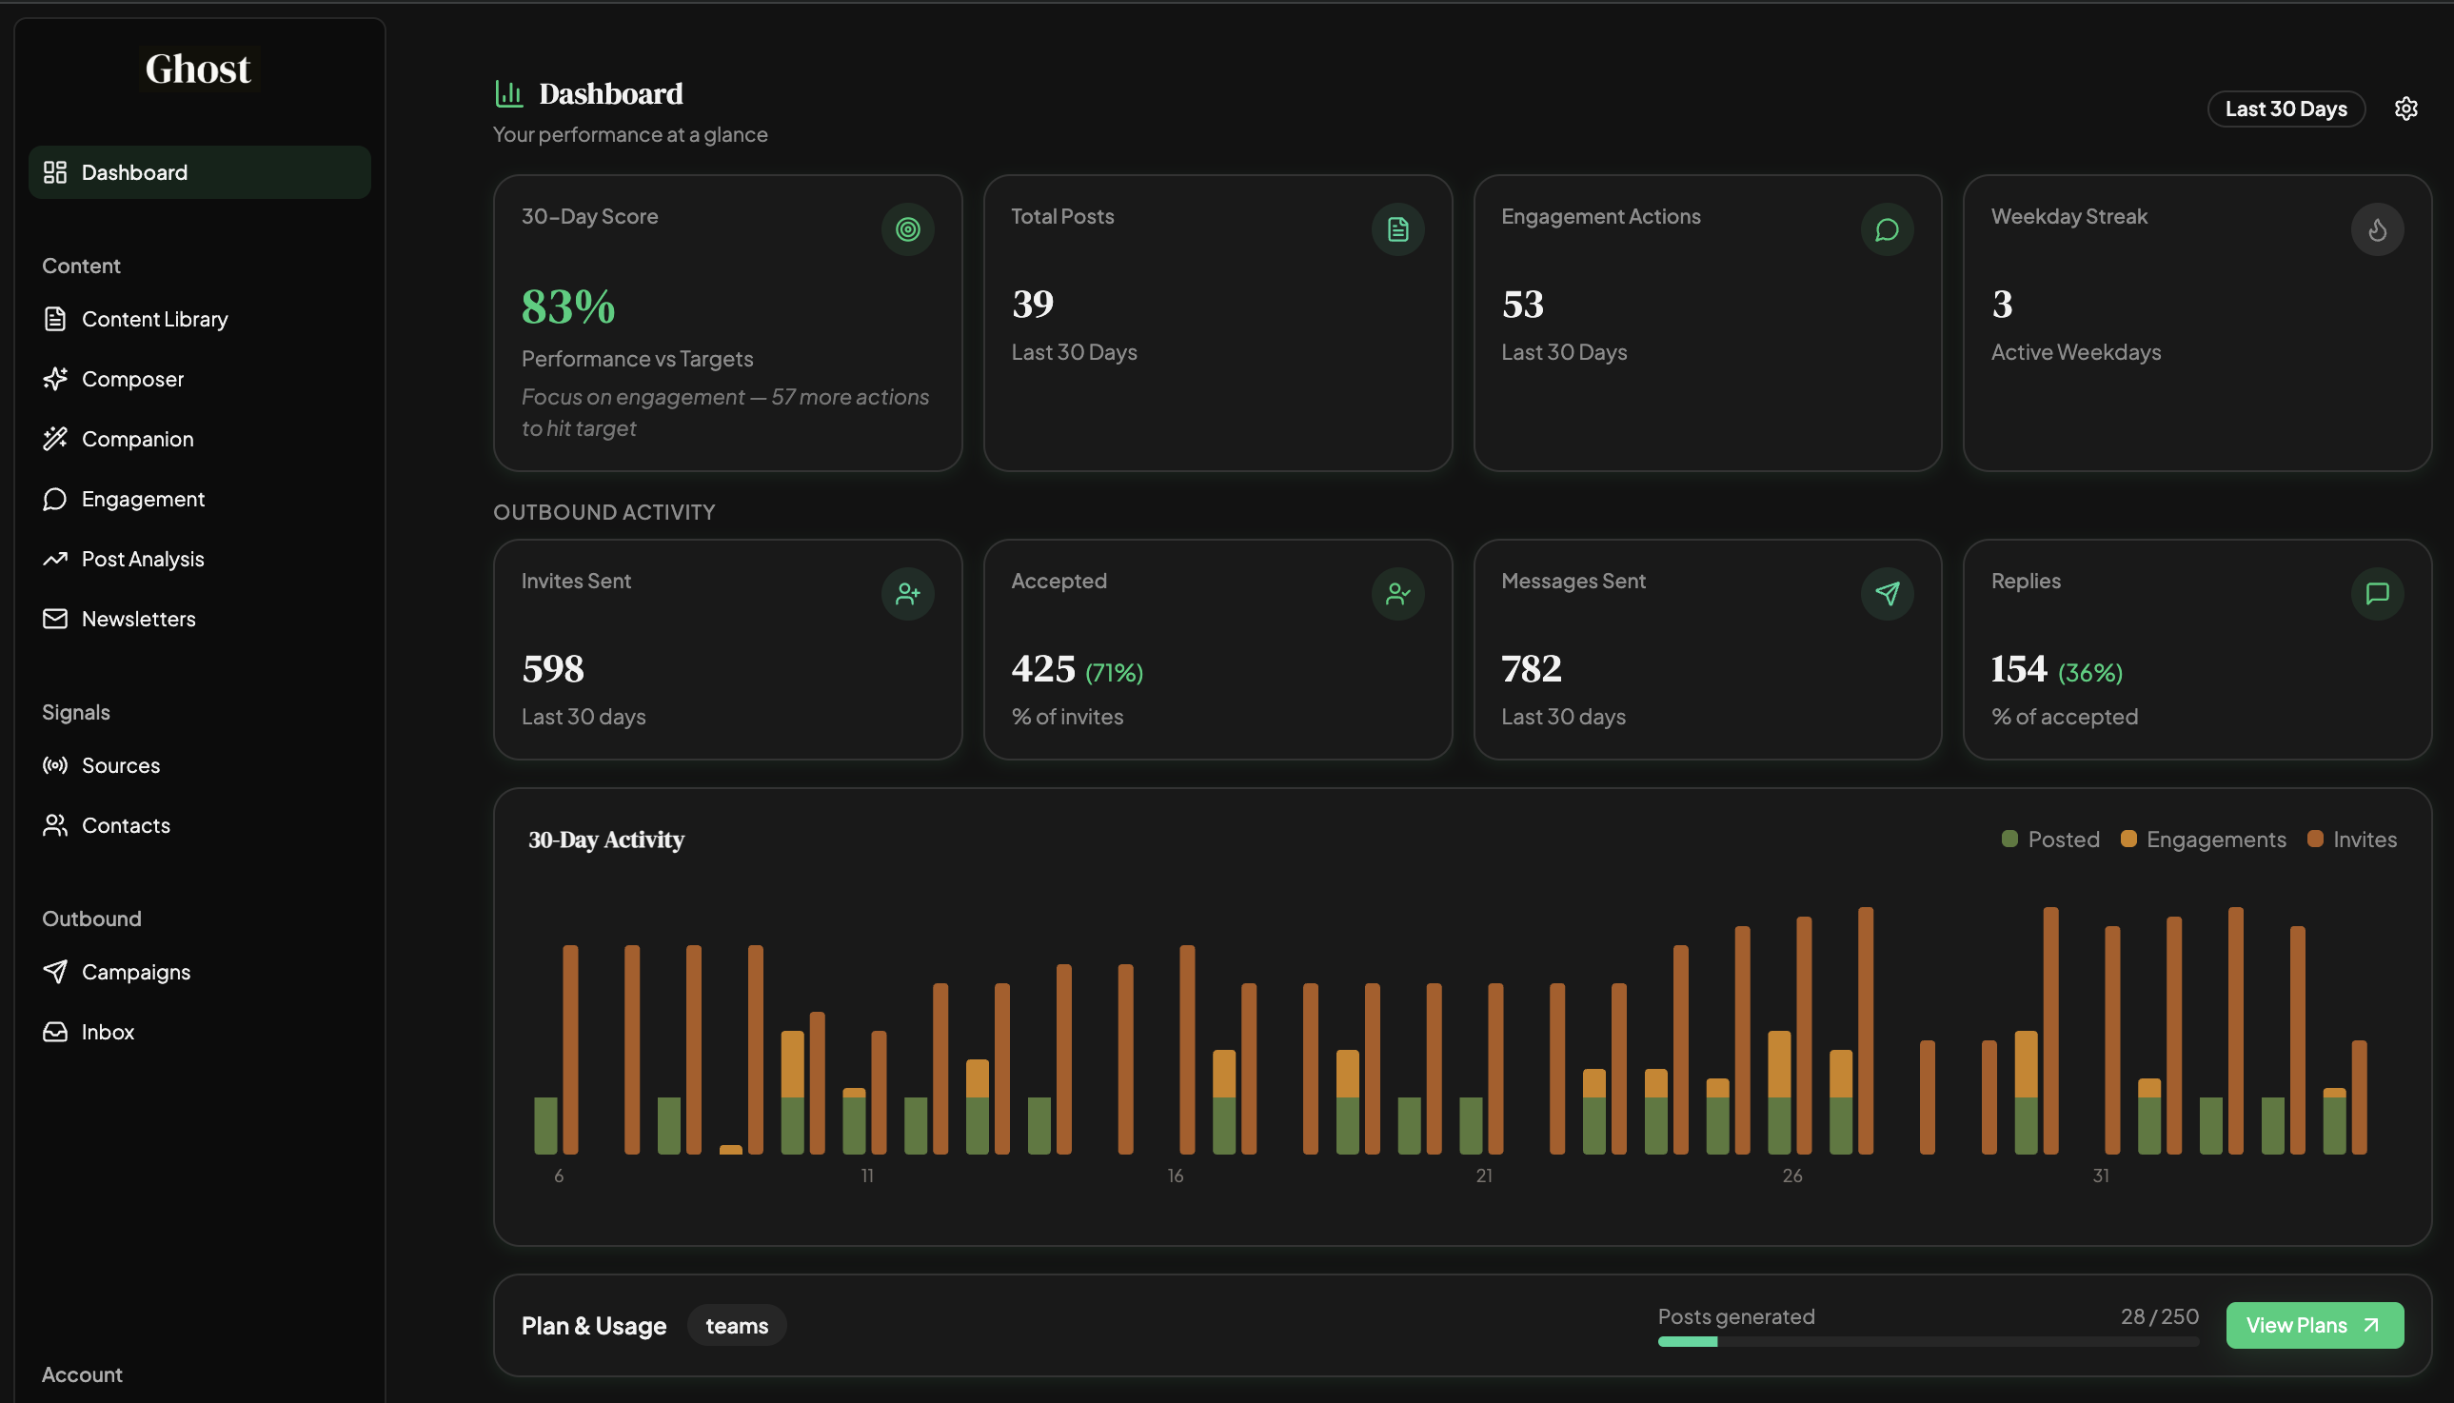Select the Companion tool
Screen dimensions: 2454x1403
point(138,439)
